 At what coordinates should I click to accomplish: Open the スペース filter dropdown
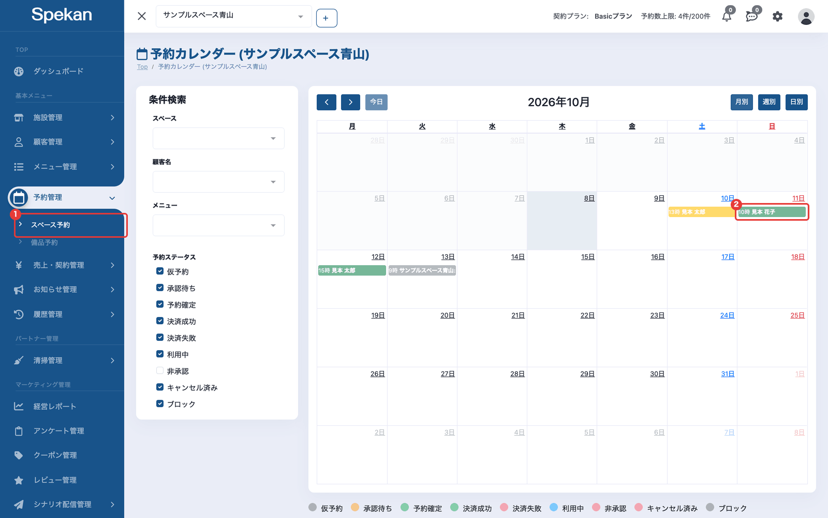click(218, 138)
